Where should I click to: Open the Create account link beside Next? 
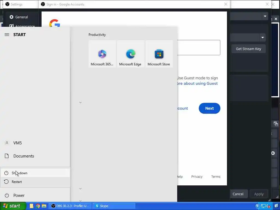click(182, 108)
